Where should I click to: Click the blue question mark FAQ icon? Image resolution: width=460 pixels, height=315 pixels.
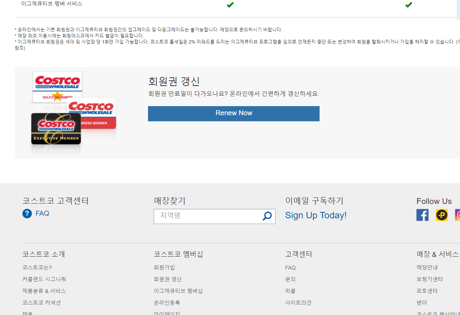point(27,213)
